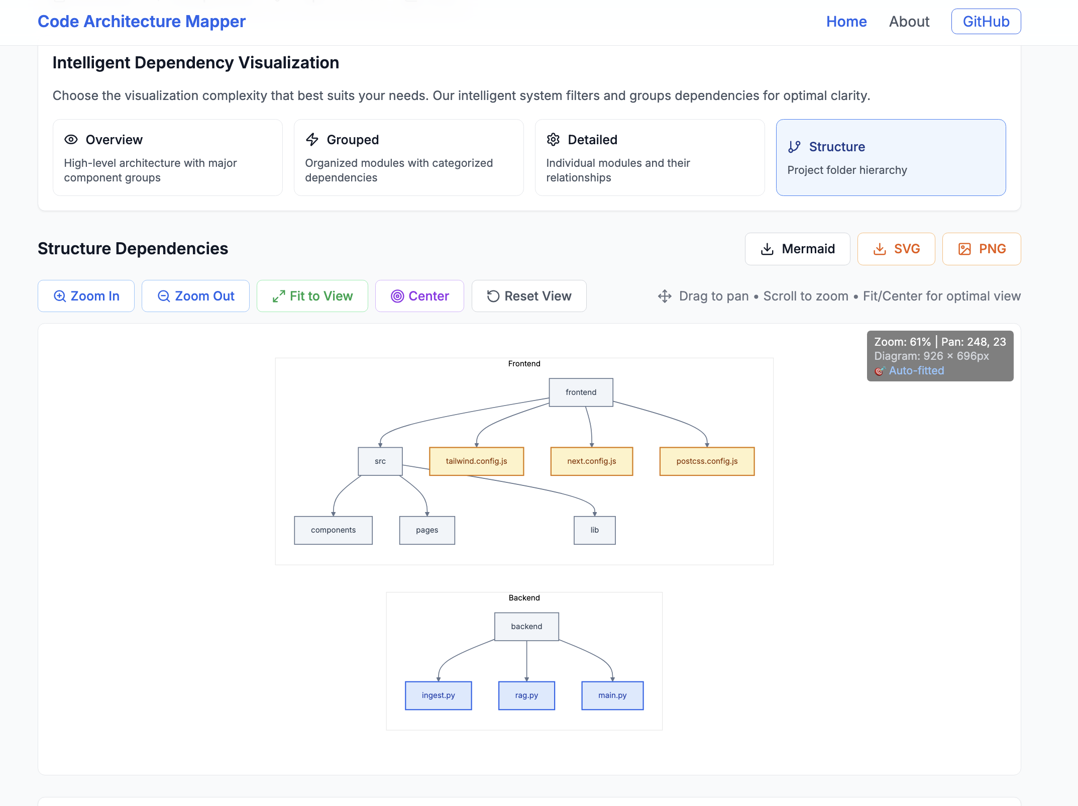Click the Center target icon
The image size is (1078, 806).
pos(397,296)
